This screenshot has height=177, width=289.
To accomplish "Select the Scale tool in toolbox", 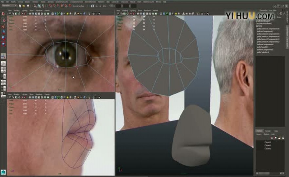I will pyautogui.click(x=3, y=44).
